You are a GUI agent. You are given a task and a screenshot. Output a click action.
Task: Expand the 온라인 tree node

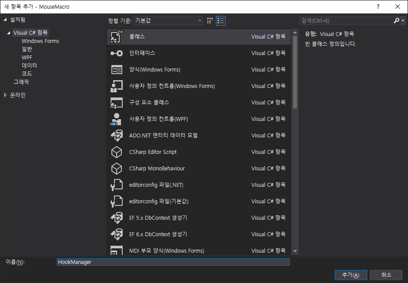click(x=5, y=95)
